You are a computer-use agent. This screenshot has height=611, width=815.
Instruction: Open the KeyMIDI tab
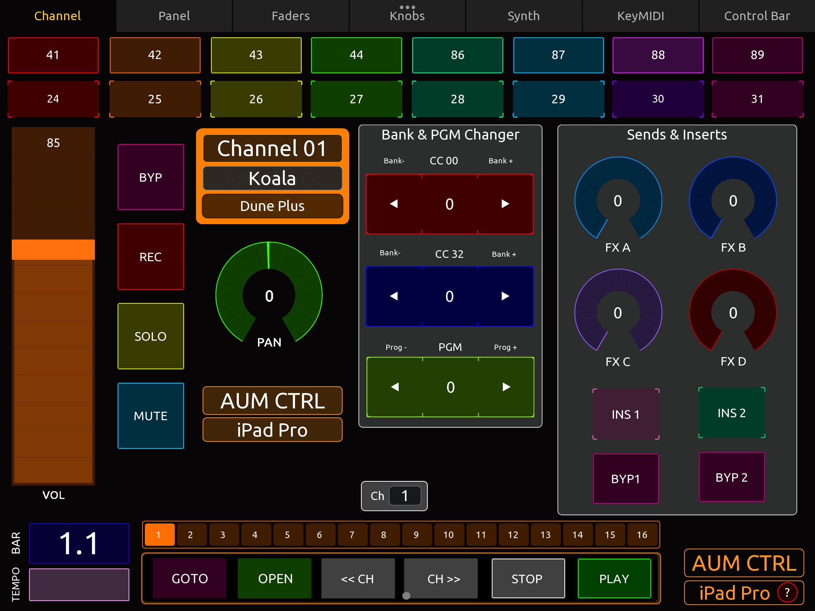pyautogui.click(x=640, y=16)
